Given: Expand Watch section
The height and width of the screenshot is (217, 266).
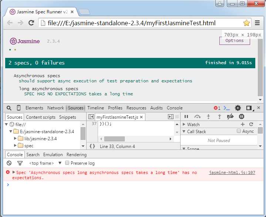Looking at the screenshot, I should click(184, 124).
